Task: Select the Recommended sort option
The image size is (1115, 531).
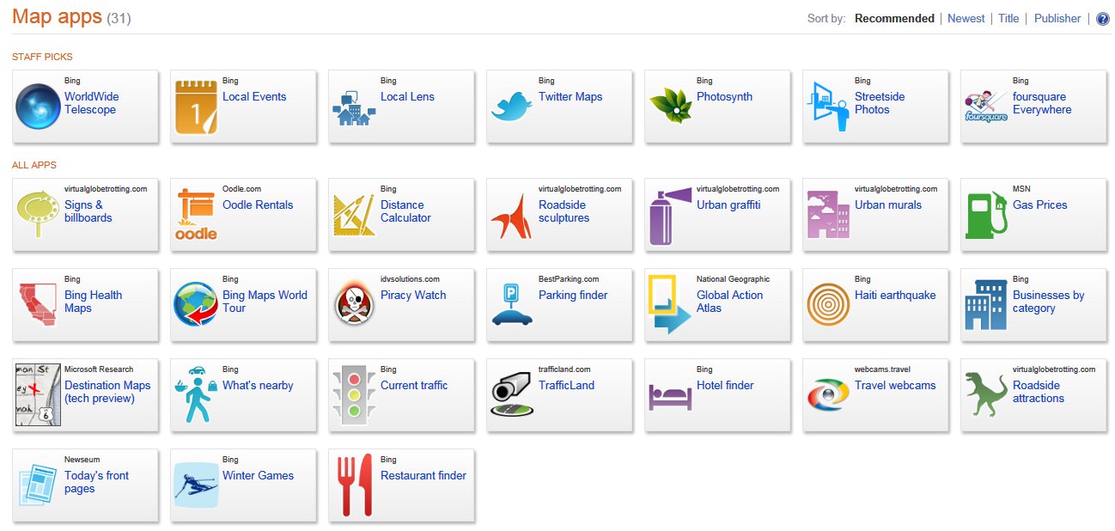Action: tap(894, 18)
